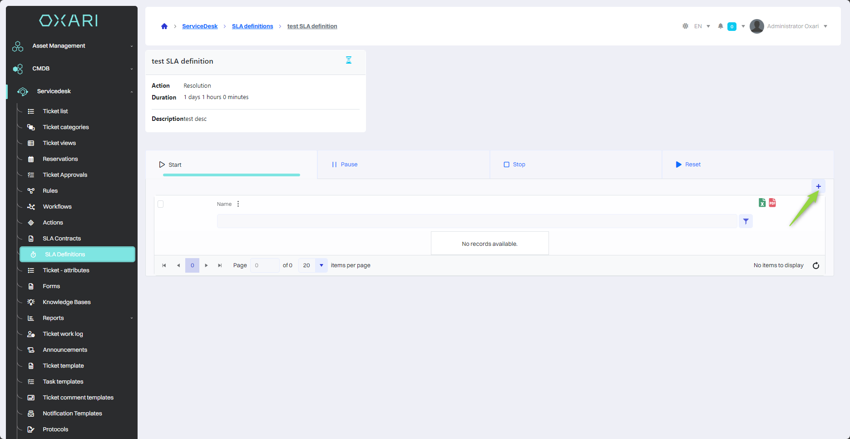Image resolution: width=850 pixels, height=439 pixels.
Task: Switch to the Pause tab
Action: pos(345,165)
